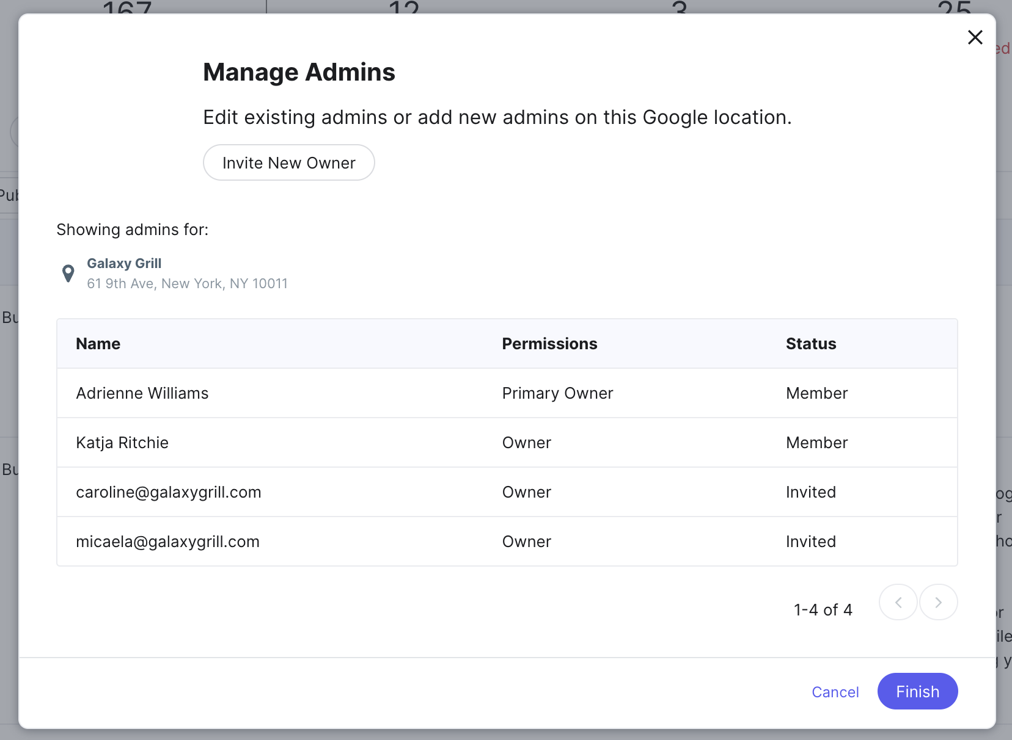Image resolution: width=1012 pixels, height=740 pixels.
Task: Click the Invite New Owner button
Action: point(288,162)
